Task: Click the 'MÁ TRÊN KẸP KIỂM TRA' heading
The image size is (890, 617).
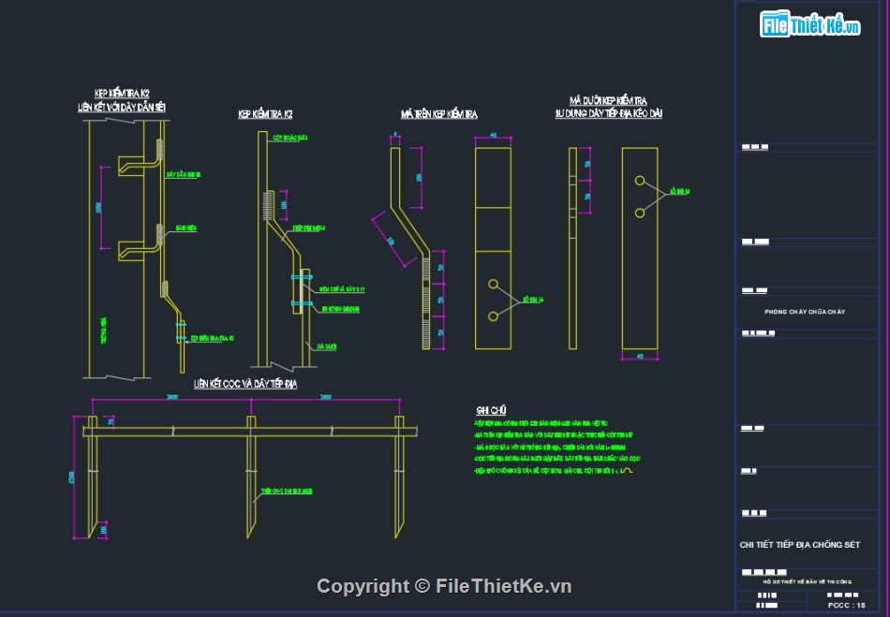Action: [x=438, y=114]
